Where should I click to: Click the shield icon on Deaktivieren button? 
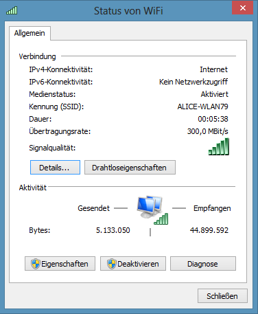point(112,264)
